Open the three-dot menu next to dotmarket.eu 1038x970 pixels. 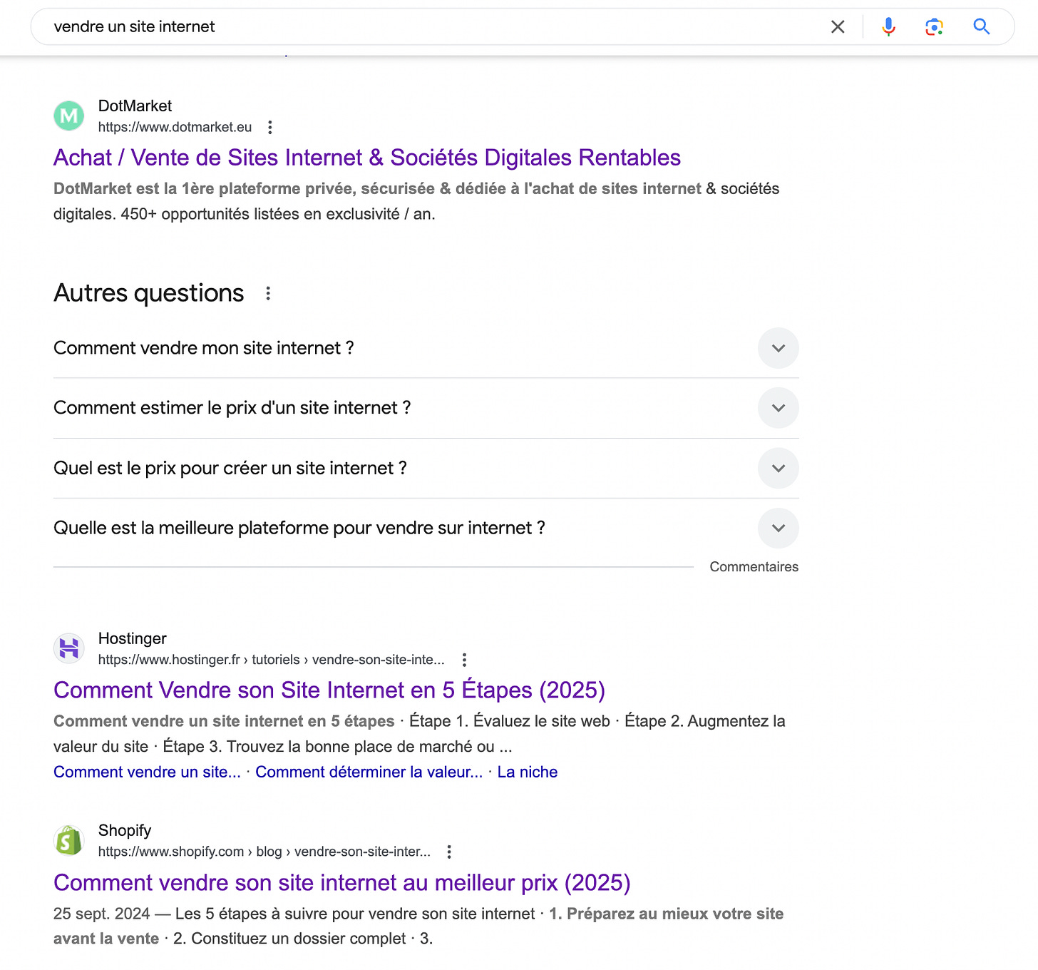(269, 128)
